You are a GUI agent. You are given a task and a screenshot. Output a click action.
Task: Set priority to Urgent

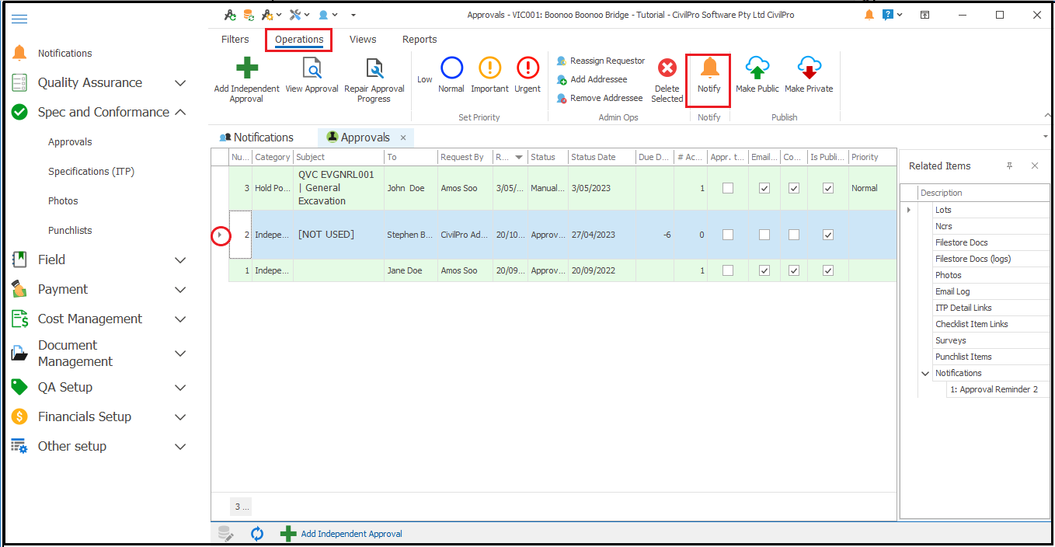coord(527,68)
